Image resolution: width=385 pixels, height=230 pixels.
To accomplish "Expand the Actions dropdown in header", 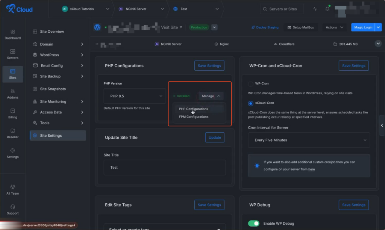I will (x=335, y=27).
